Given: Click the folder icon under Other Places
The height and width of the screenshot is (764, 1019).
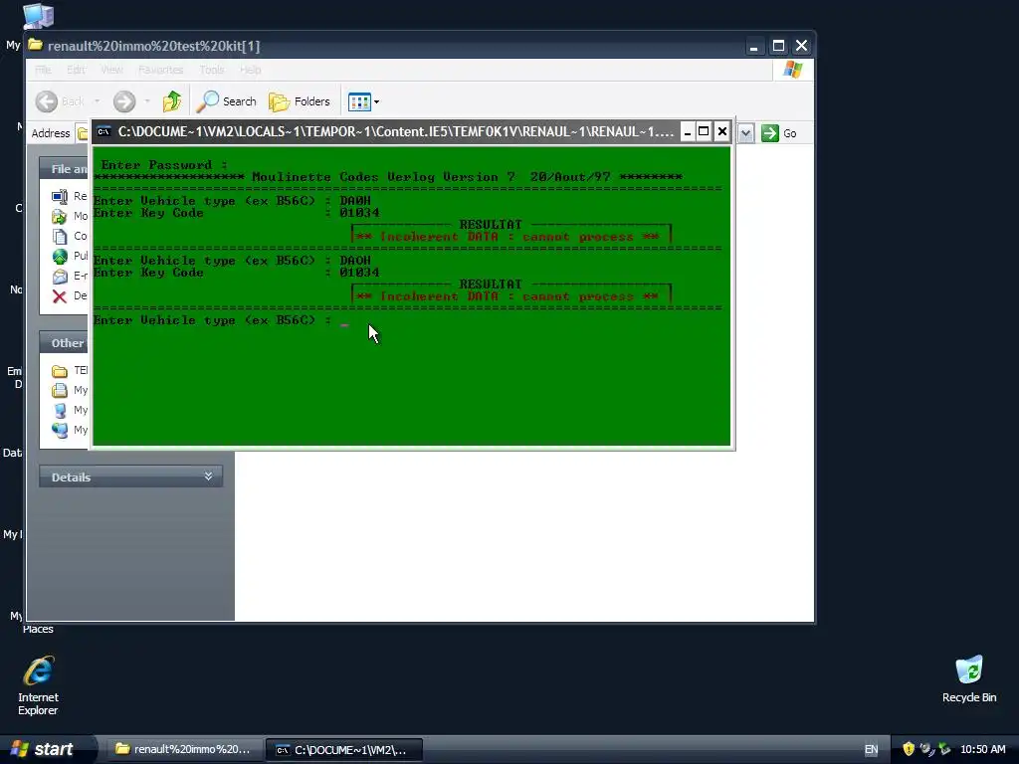Looking at the screenshot, I should coord(60,371).
